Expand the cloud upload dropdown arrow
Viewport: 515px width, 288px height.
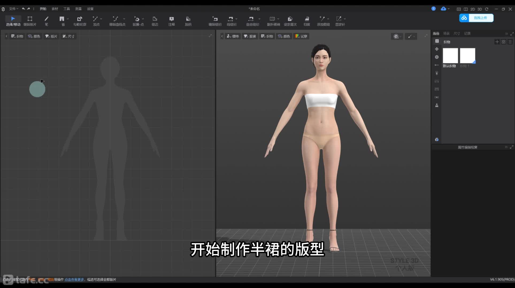coord(449,9)
